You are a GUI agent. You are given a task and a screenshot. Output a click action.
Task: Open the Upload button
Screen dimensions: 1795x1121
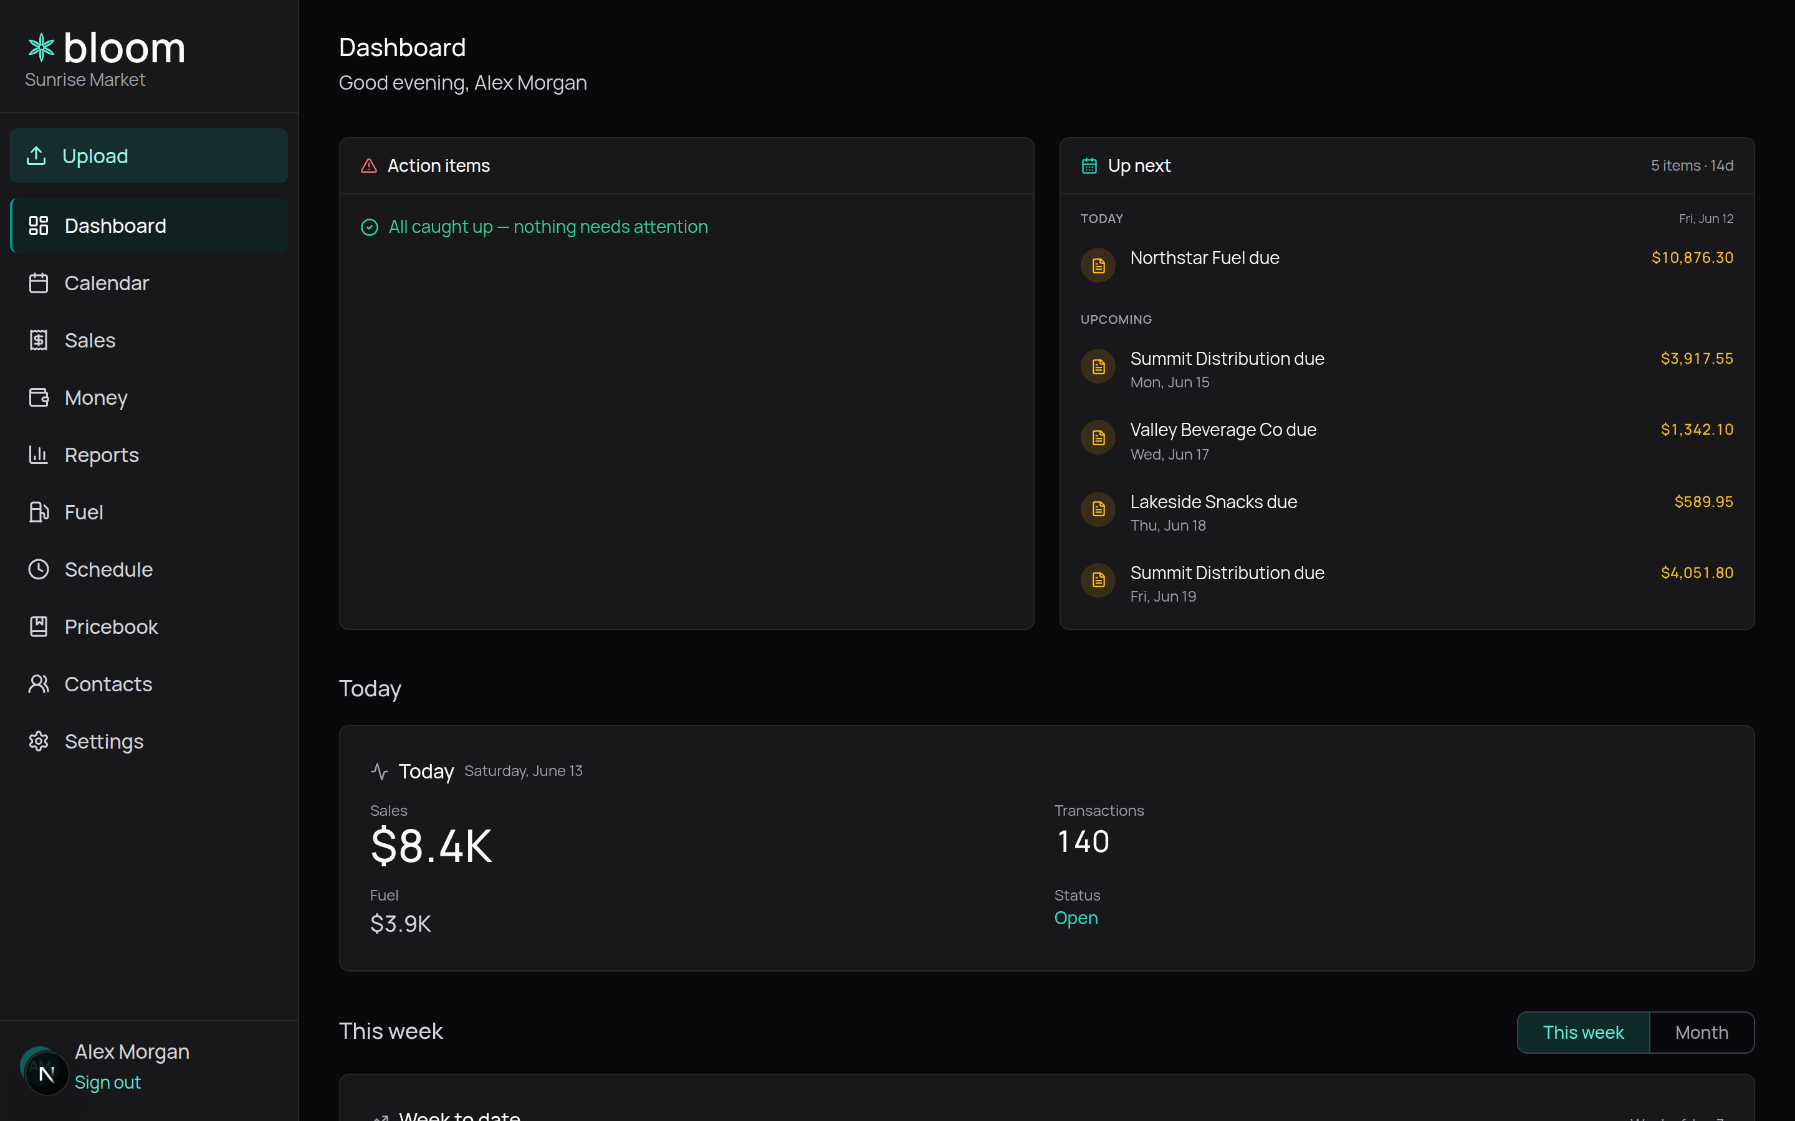pyautogui.click(x=149, y=156)
